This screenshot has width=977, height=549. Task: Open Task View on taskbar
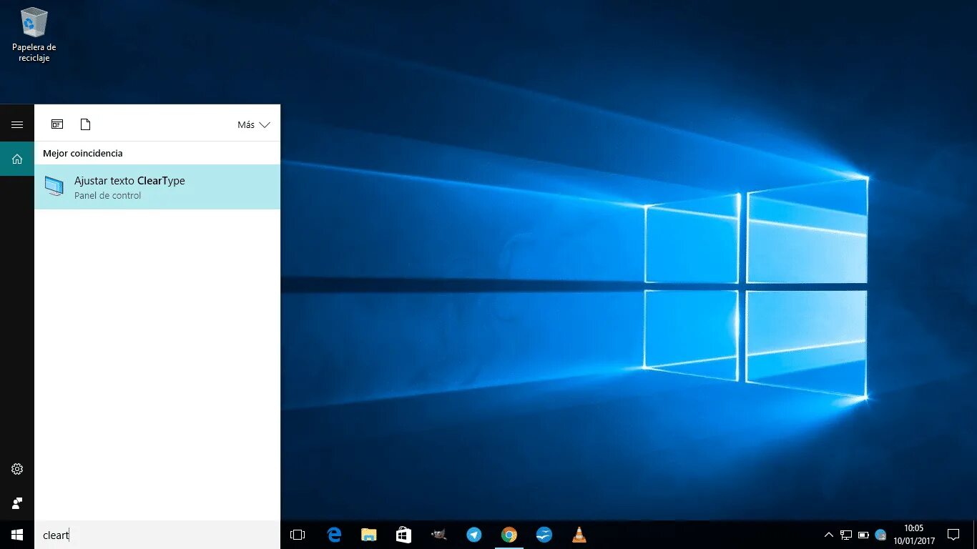[298, 535]
